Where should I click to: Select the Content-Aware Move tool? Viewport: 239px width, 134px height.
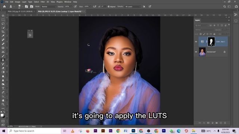pyautogui.click(x=3, y=52)
